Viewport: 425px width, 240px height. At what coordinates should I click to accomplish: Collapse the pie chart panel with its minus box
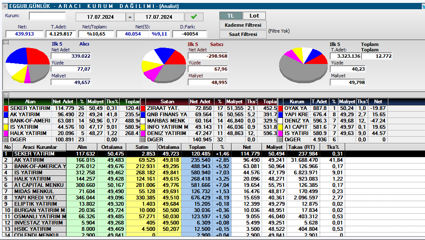(6, 43)
